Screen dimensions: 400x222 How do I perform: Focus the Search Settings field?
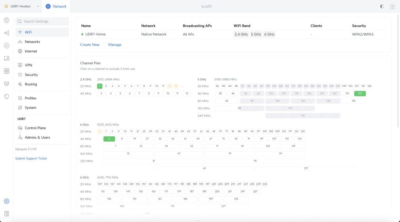click(42, 21)
